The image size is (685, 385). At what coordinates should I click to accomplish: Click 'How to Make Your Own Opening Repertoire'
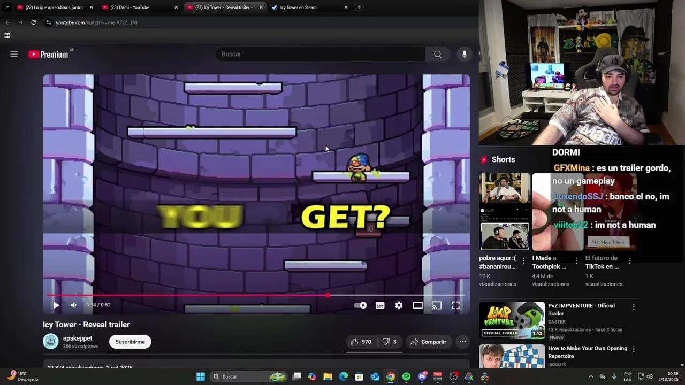coord(588,352)
